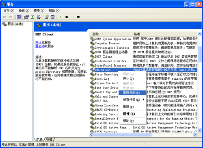Click the Stop service square icon
This screenshot has height=148, width=203.
(67, 17)
